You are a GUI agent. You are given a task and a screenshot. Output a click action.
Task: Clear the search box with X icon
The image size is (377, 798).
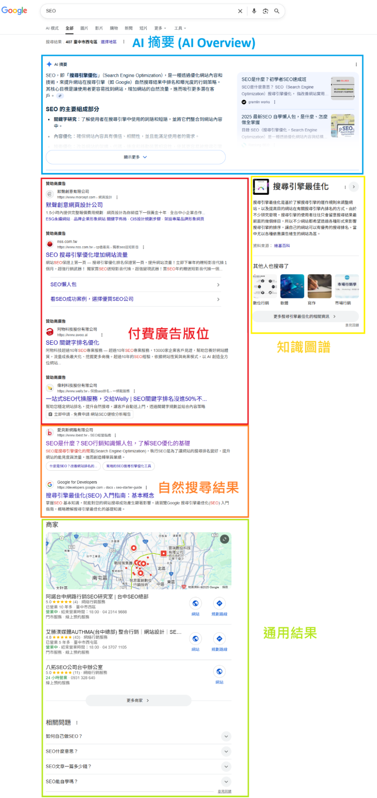pos(240,11)
